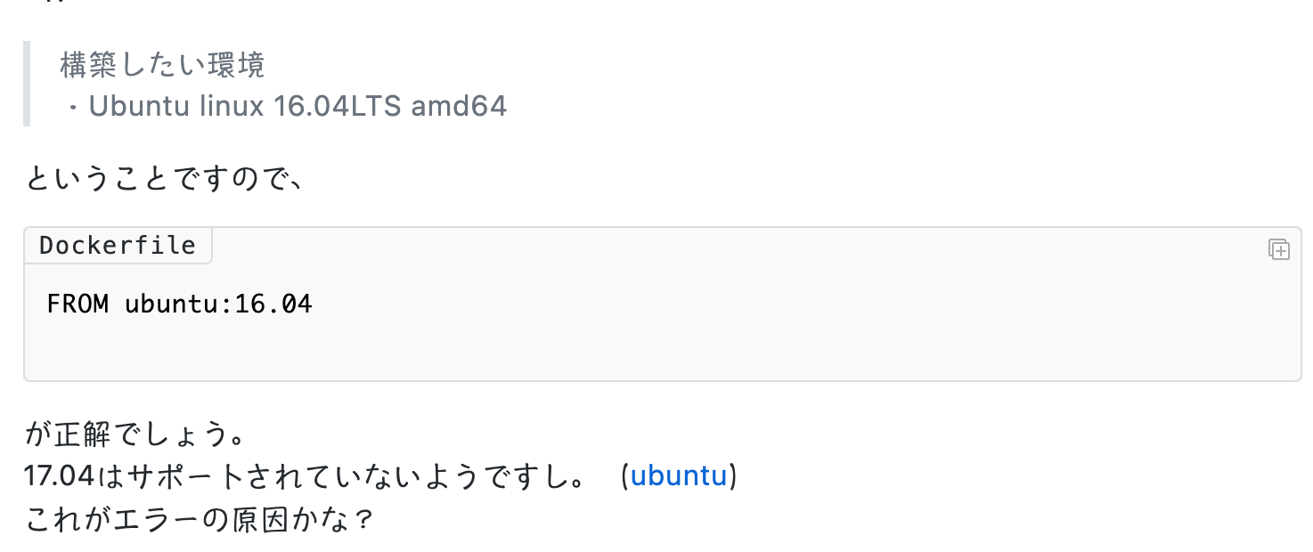Click the quoted line Ubuntu linux 16.04LTS amd64
Screen dimensions: 1313x552
pyautogui.click(x=298, y=107)
